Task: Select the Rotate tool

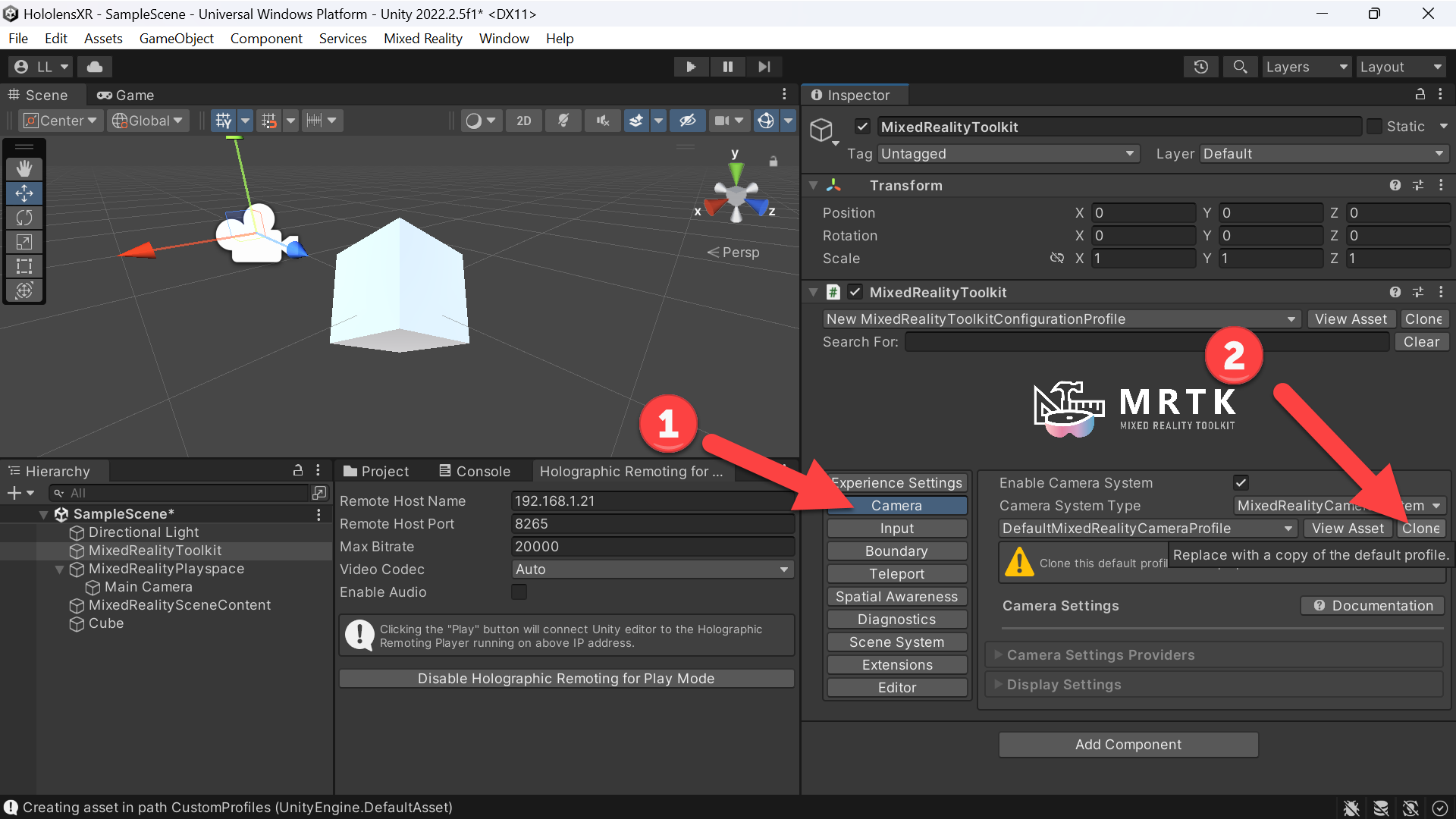Action: pyautogui.click(x=24, y=218)
